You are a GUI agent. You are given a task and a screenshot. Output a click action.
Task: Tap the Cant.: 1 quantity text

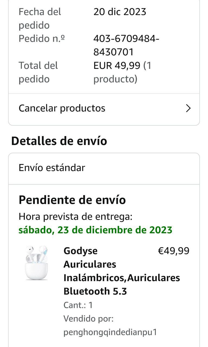pyautogui.click(x=78, y=305)
